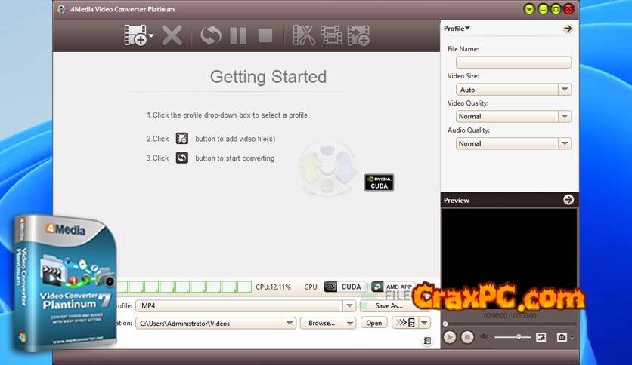Click the Open destination folder button
Viewport: 632px width, 365px height.
coord(373,323)
